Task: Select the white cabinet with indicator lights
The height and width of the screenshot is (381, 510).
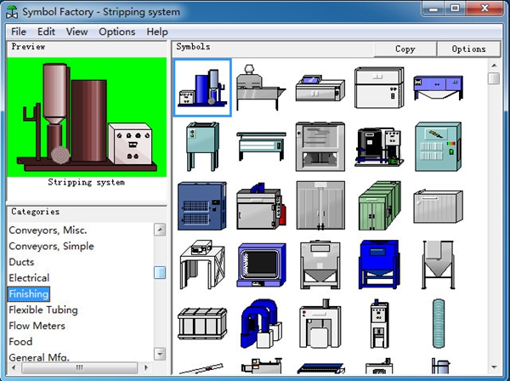Action: [379, 88]
